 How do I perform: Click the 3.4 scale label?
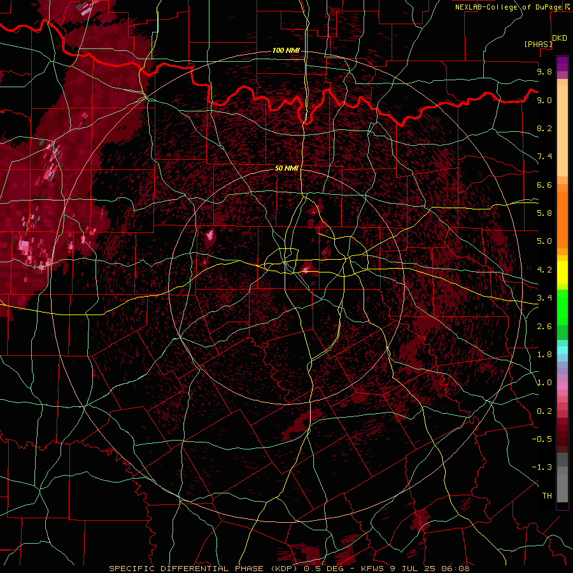click(x=544, y=298)
